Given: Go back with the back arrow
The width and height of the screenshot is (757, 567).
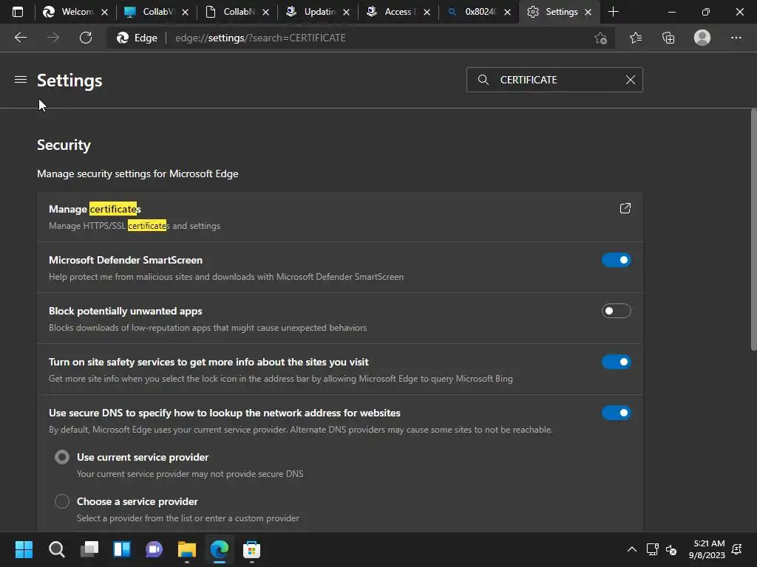Looking at the screenshot, I should [x=21, y=38].
